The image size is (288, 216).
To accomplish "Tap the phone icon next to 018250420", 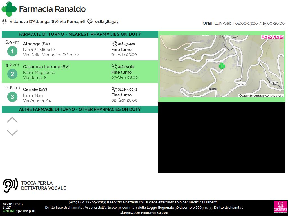I will (114, 44).
